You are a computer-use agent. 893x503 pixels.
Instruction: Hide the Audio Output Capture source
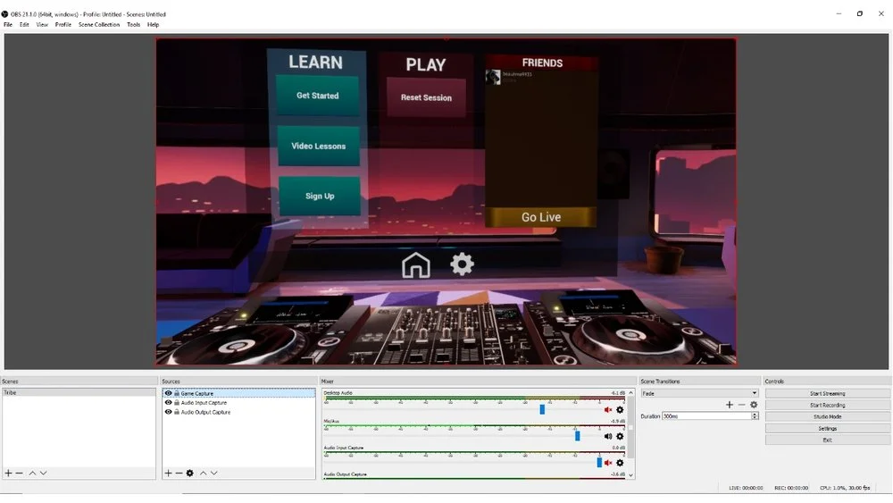168,412
